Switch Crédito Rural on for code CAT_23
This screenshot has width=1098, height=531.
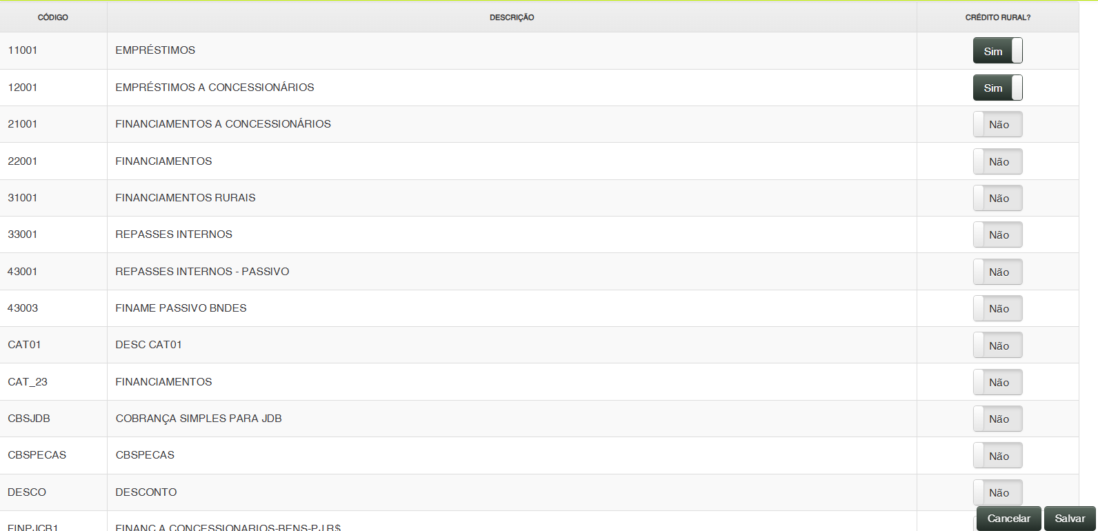tap(997, 383)
